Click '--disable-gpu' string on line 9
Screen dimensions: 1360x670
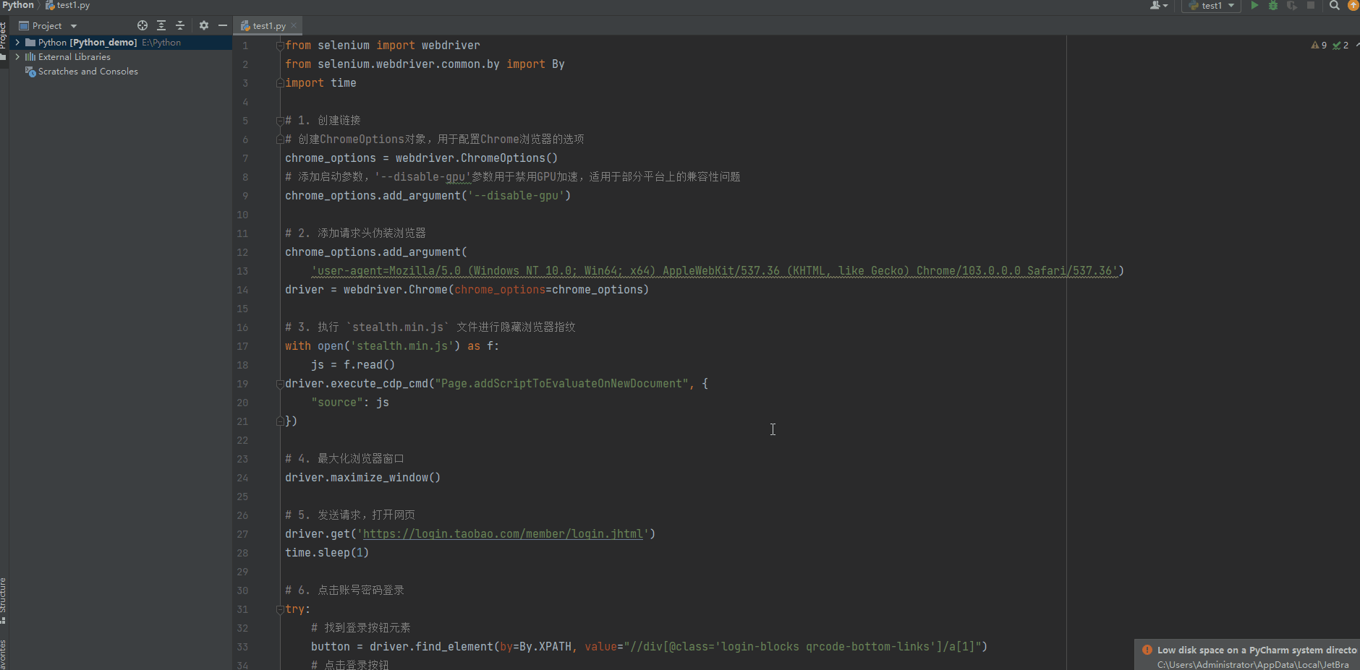point(517,196)
